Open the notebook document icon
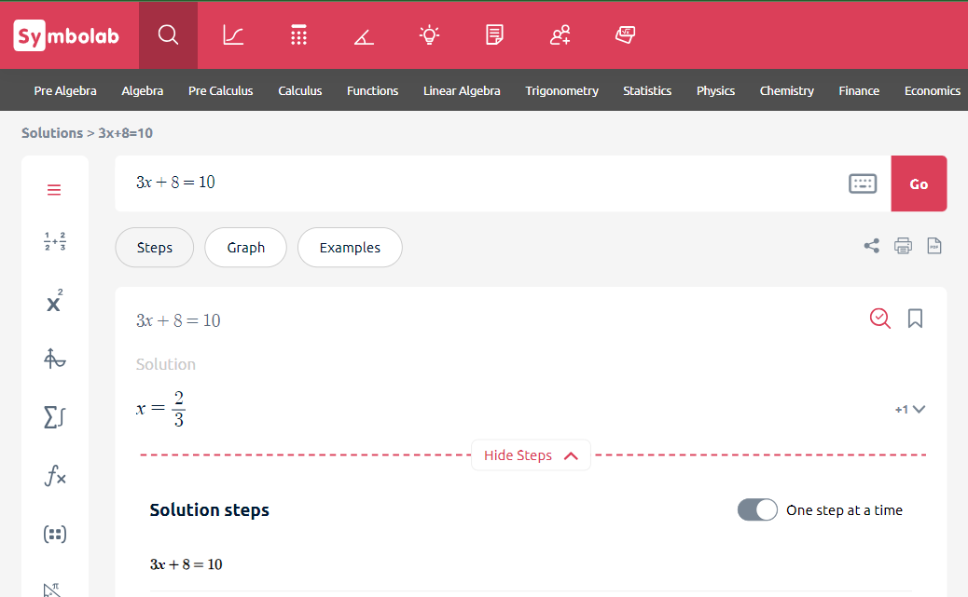This screenshot has width=968, height=597. 494,34
